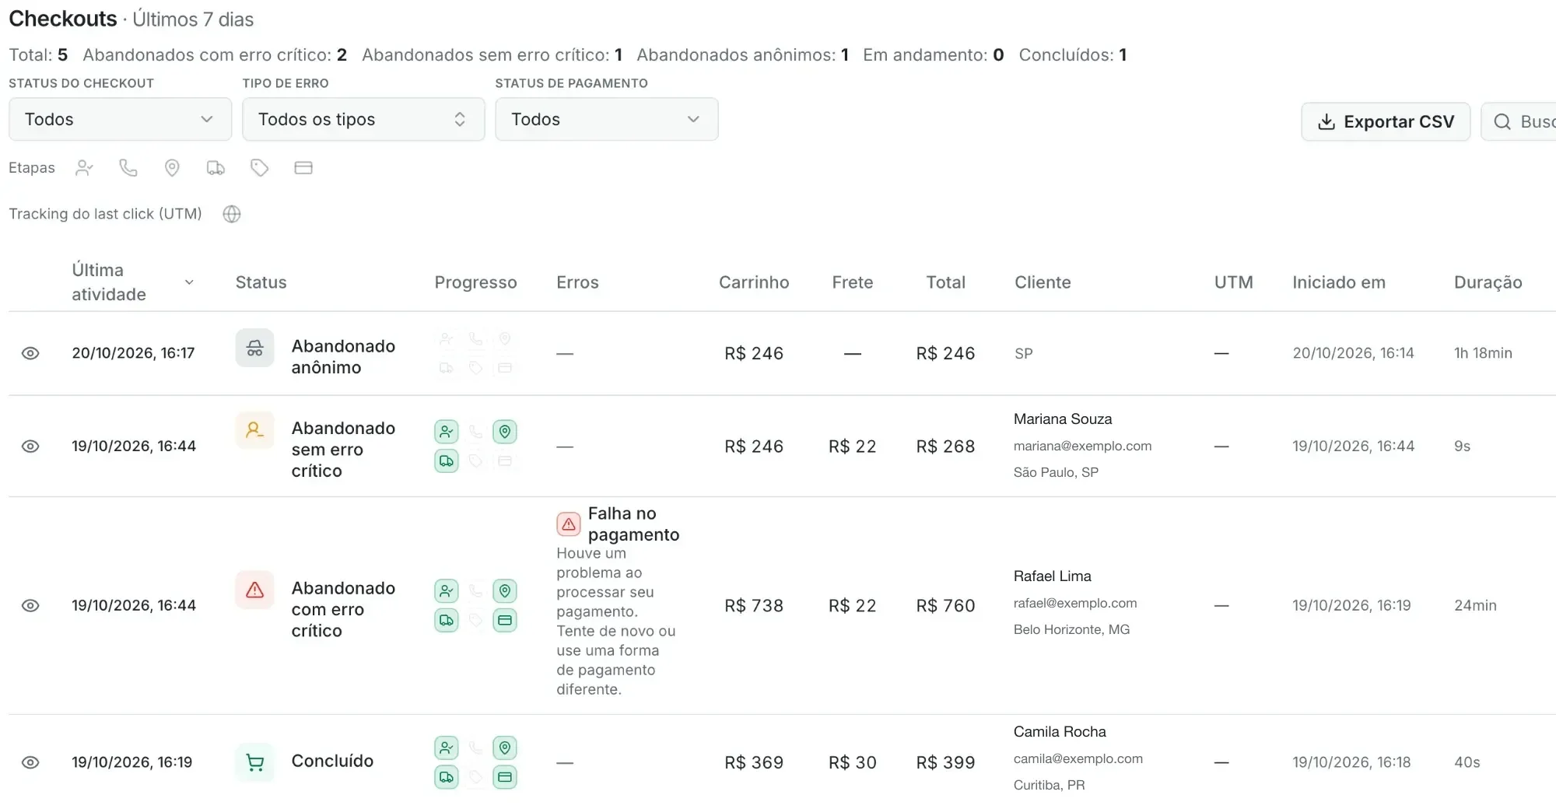1556x809 pixels.
Task: Open the Tipo de Erro selector
Action: 363,119
